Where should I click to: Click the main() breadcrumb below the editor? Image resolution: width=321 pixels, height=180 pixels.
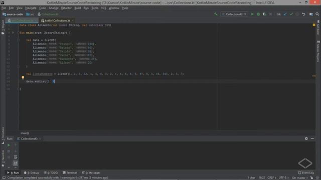(x=25, y=133)
